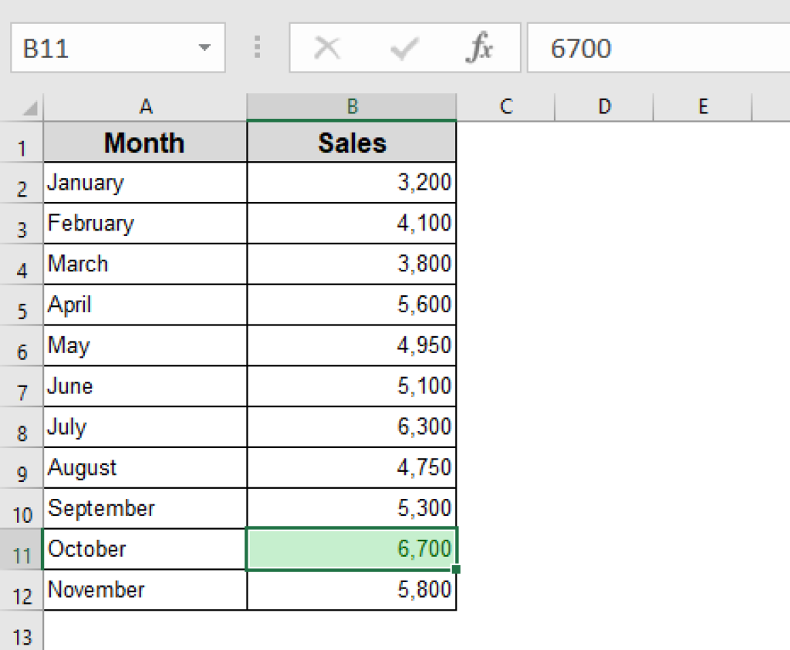Select the Sales header cell
790x650 pixels.
(351, 142)
